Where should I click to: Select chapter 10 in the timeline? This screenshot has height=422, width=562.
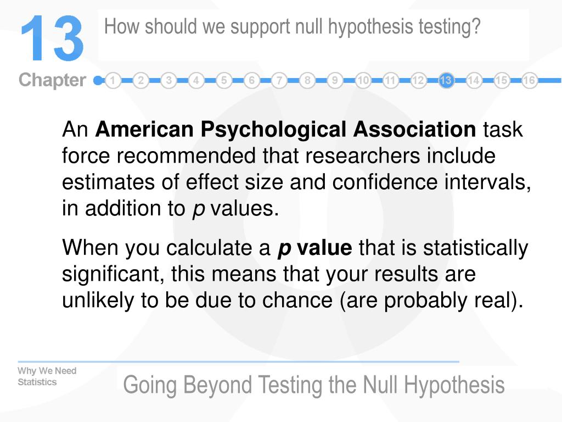363,80
